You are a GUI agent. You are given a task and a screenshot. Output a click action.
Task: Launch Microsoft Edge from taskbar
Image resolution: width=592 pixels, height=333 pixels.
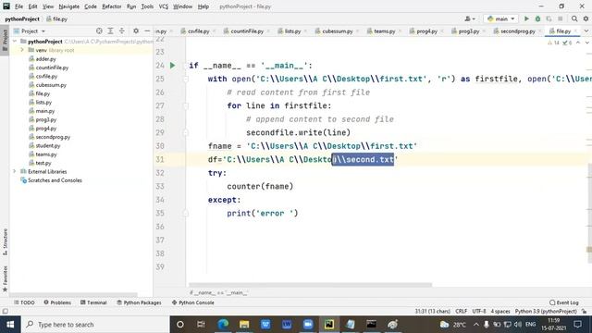pos(223,325)
